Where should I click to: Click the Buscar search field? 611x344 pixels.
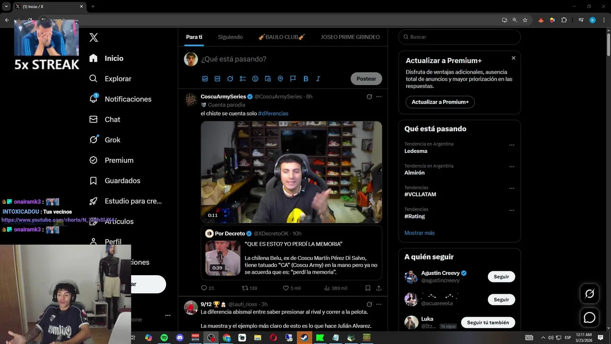pos(459,37)
